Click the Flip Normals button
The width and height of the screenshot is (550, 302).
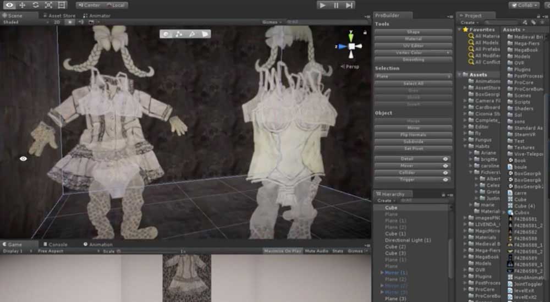[x=413, y=135]
